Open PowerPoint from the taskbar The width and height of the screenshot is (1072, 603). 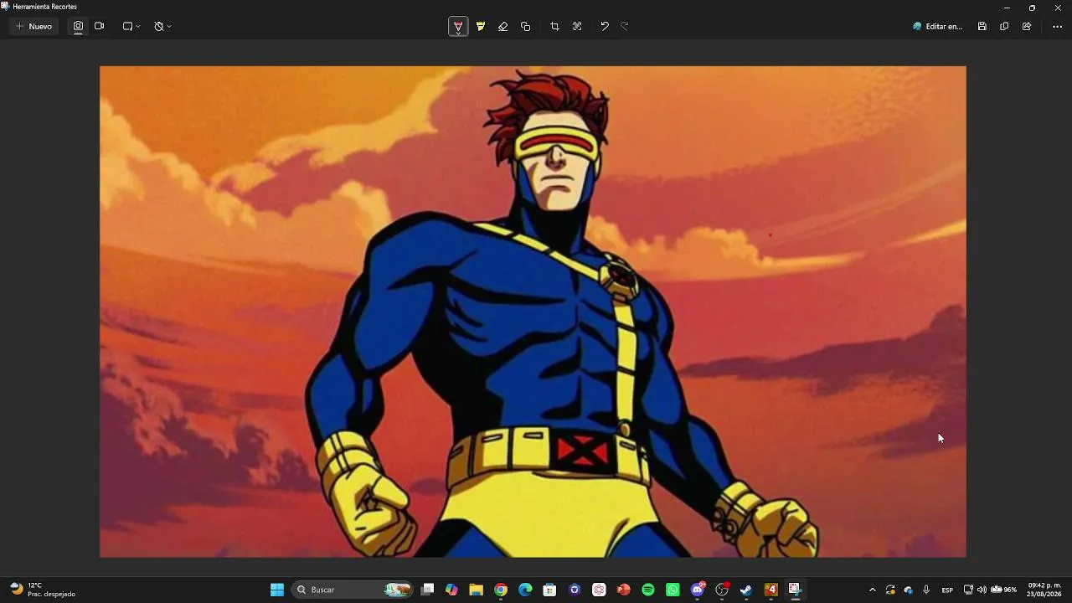(x=623, y=590)
